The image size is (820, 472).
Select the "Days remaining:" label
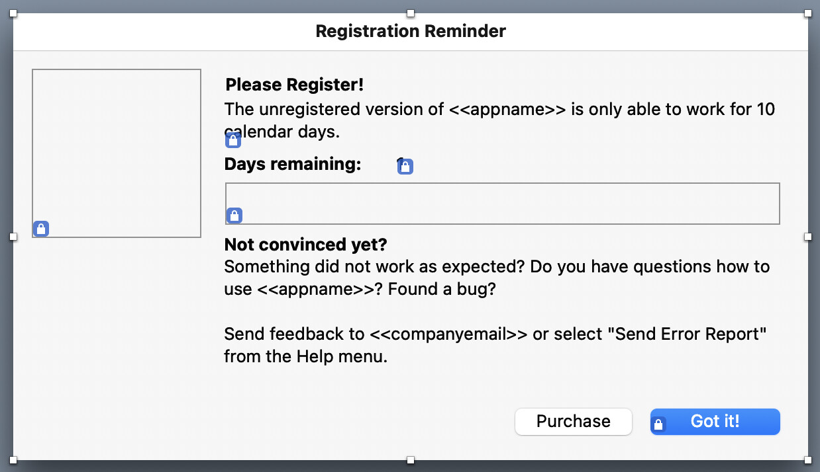tap(293, 164)
